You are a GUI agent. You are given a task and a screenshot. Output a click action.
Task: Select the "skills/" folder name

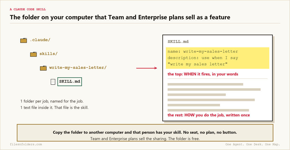48,54
